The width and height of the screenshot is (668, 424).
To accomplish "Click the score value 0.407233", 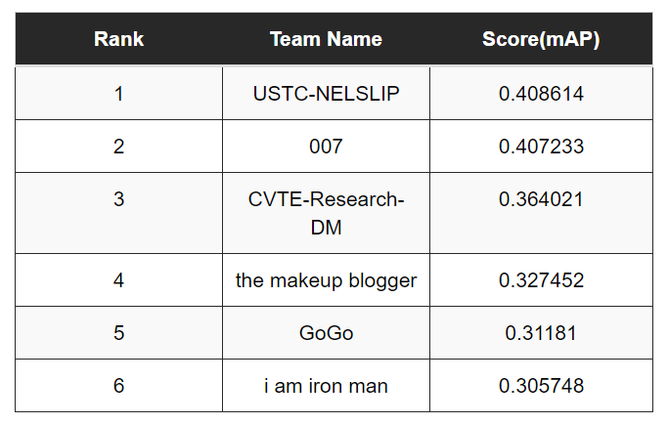I will [541, 147].
